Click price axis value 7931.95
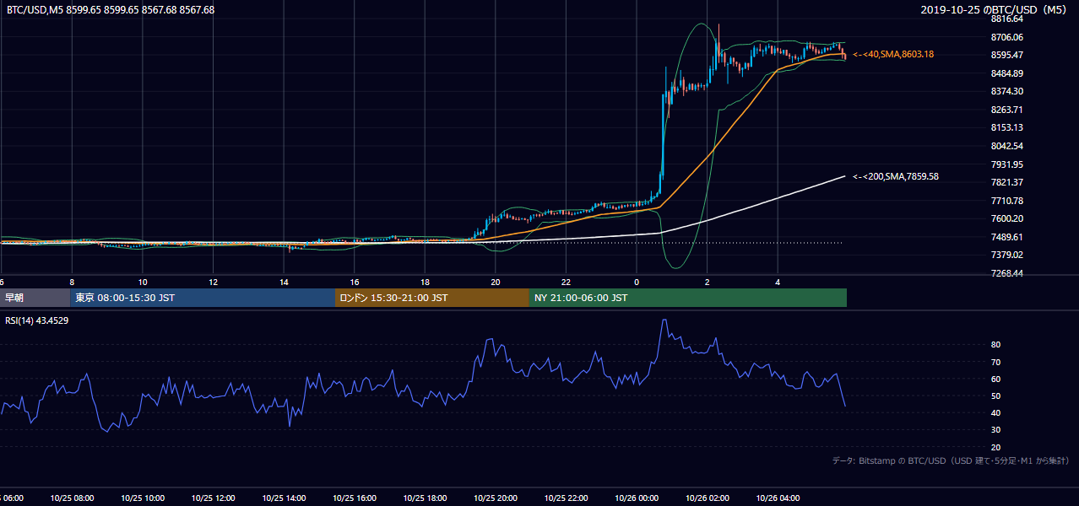Viewport: 1079px width, 506px height. 1007,164
